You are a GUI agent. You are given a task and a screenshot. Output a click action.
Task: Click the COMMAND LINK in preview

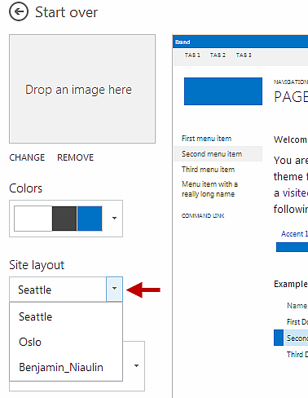click(x=203, y=215)
